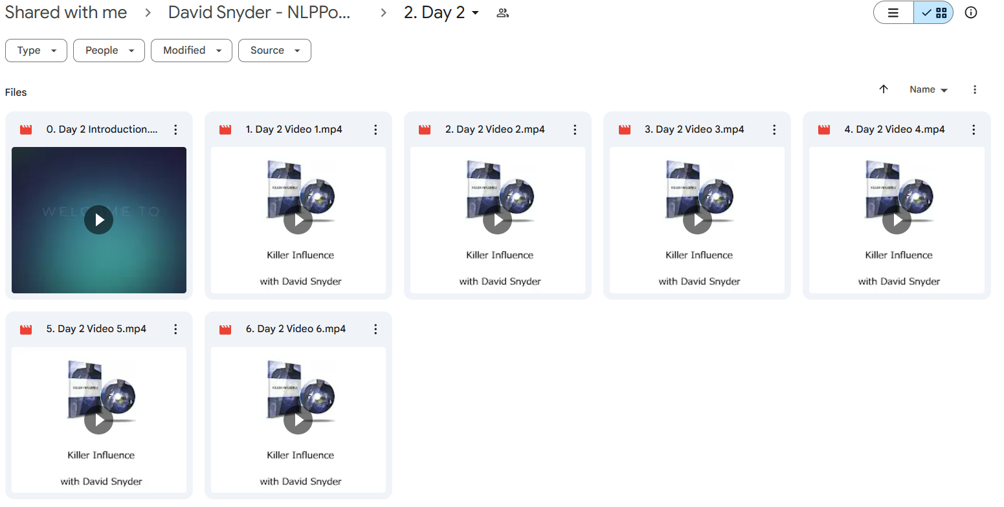Open the Source filter dropdown
Image resolution: width=1004 pixels, height=507 pixels.
[x=275, y=51]
